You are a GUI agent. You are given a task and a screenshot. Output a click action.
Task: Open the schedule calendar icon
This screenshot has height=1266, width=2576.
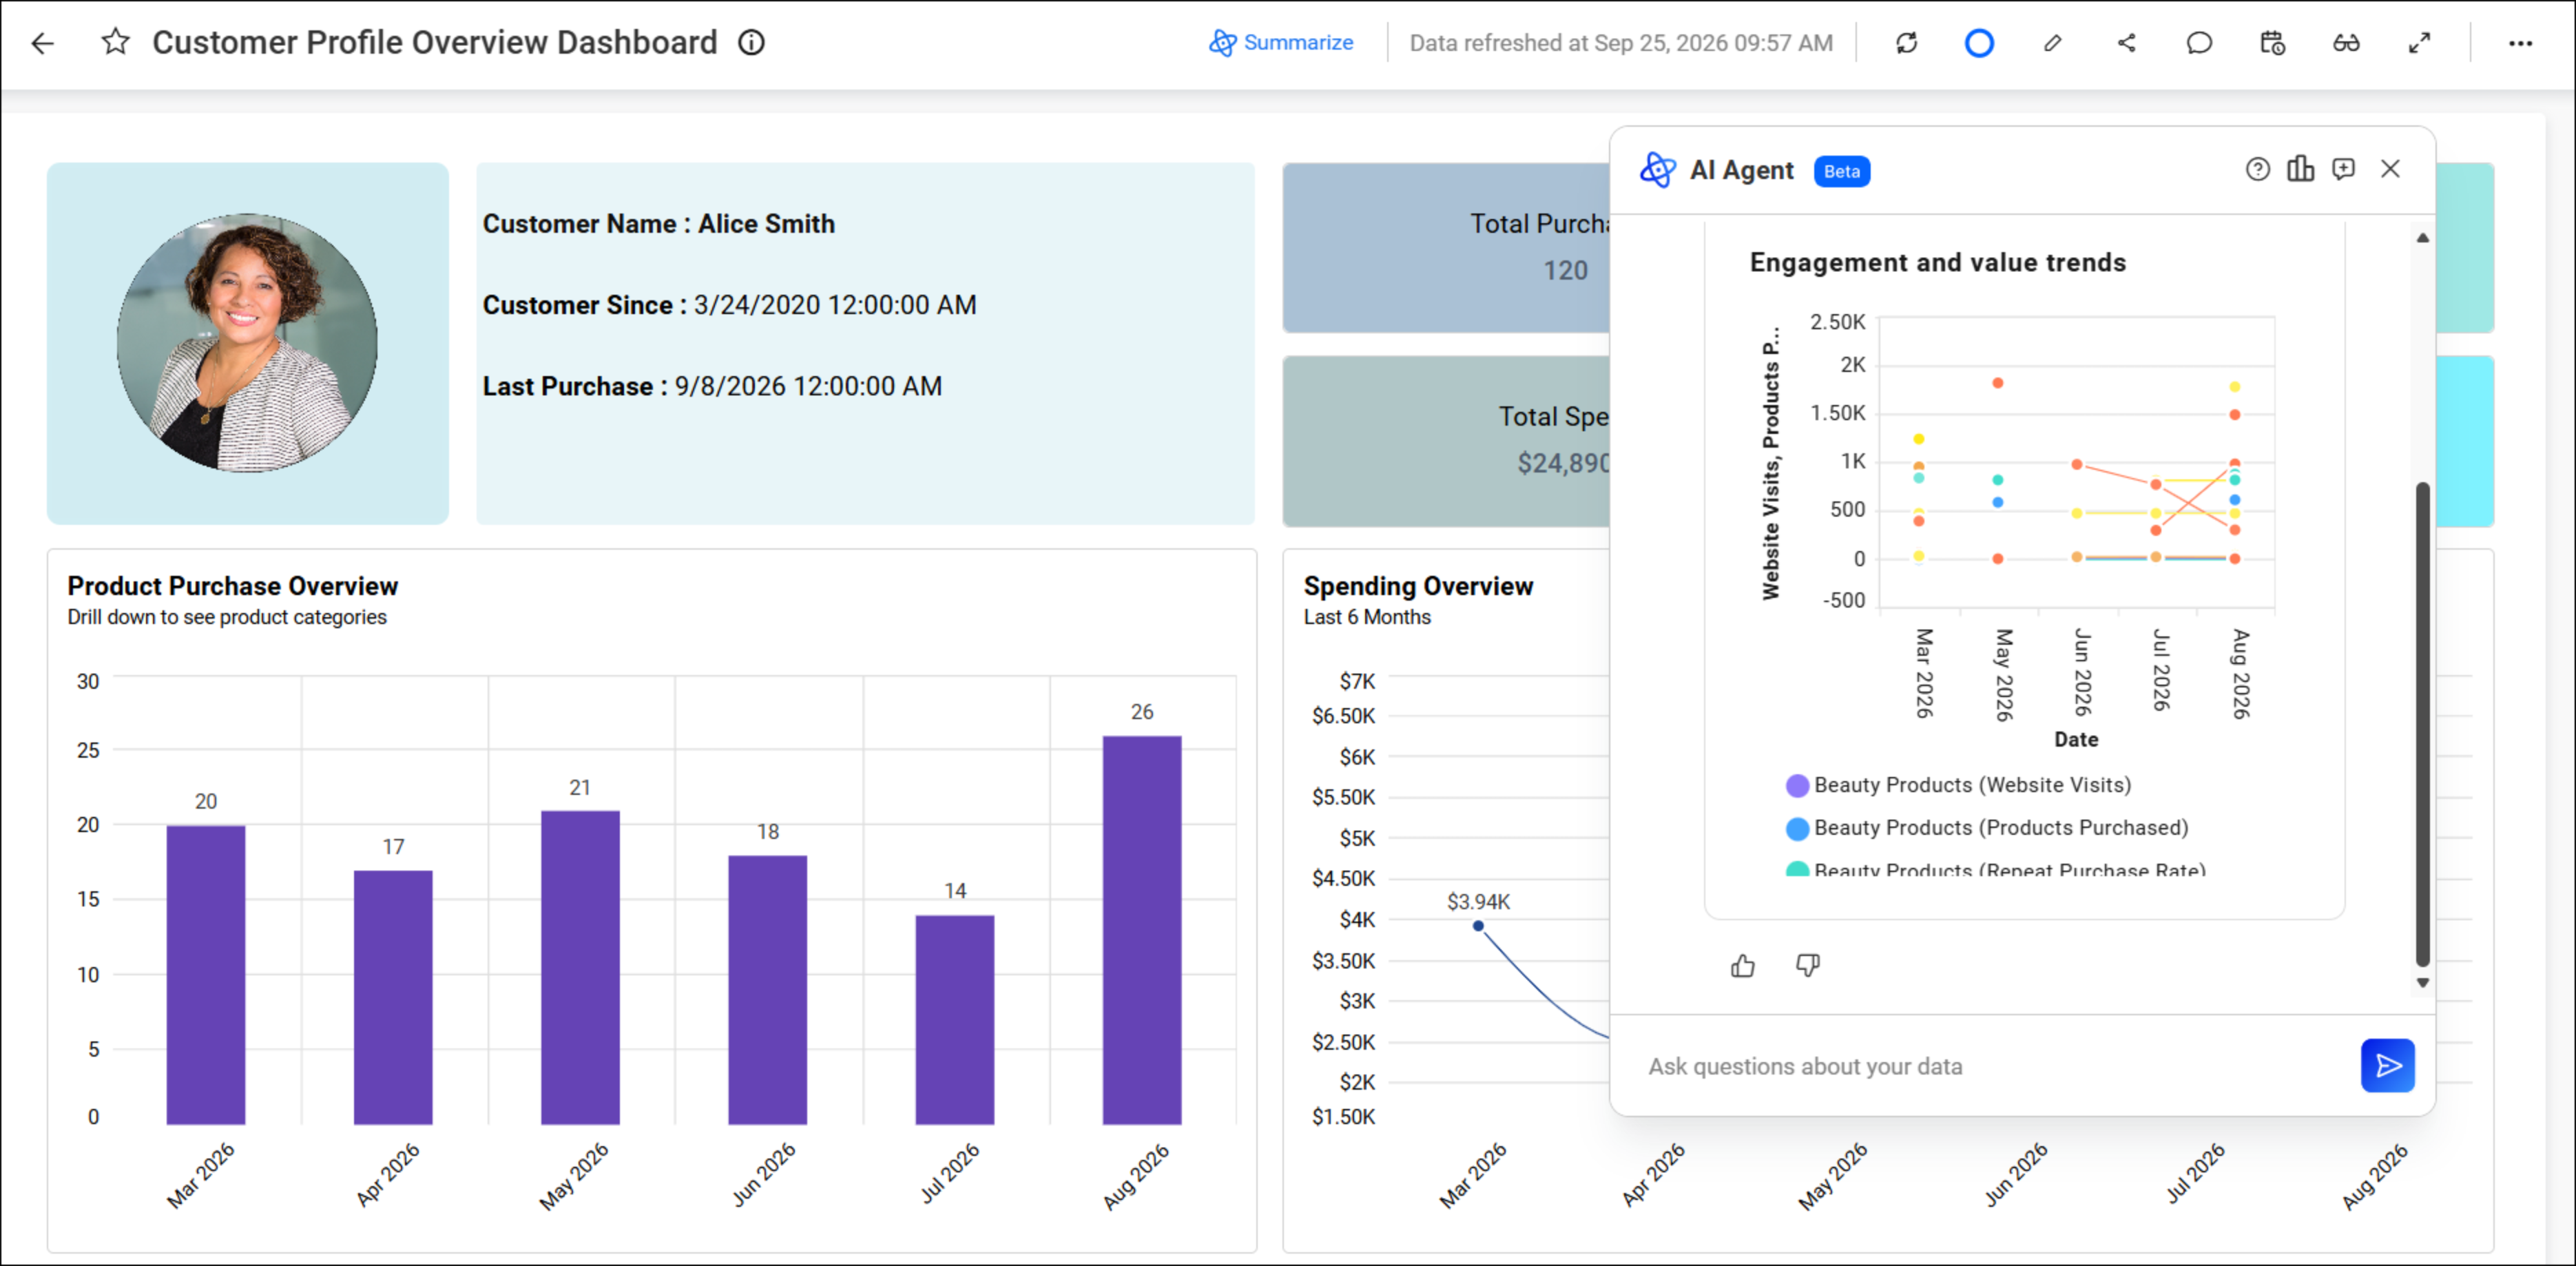pos(2272,43)
